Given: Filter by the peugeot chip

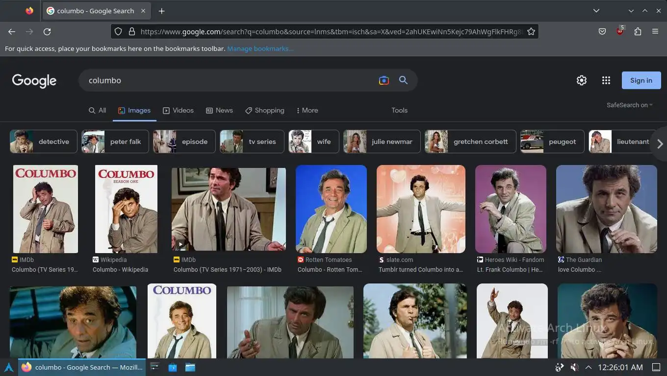Looking at the screenshot, I should click(x=552, y=141).
